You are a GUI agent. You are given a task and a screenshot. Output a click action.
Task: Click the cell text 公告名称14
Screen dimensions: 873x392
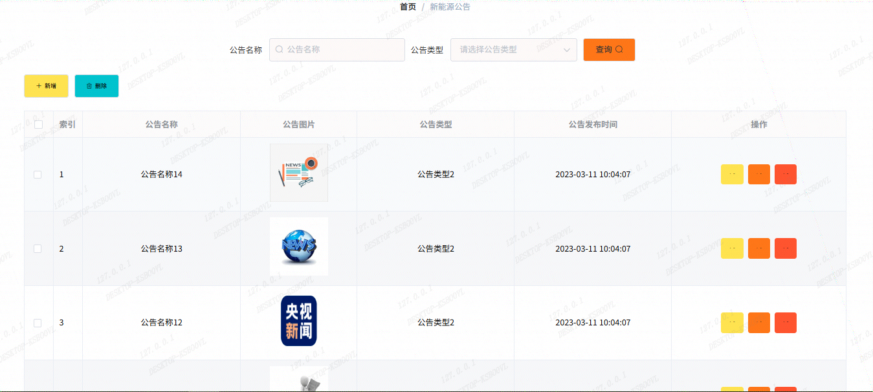162,175
